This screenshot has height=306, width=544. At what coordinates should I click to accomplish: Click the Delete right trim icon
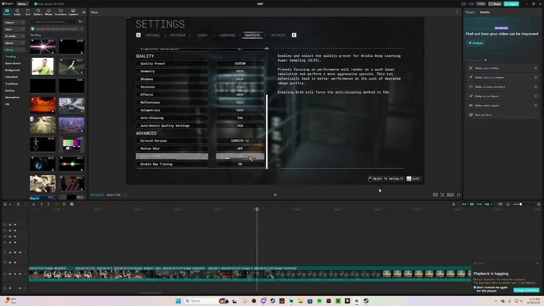click(x=48, y=204)
